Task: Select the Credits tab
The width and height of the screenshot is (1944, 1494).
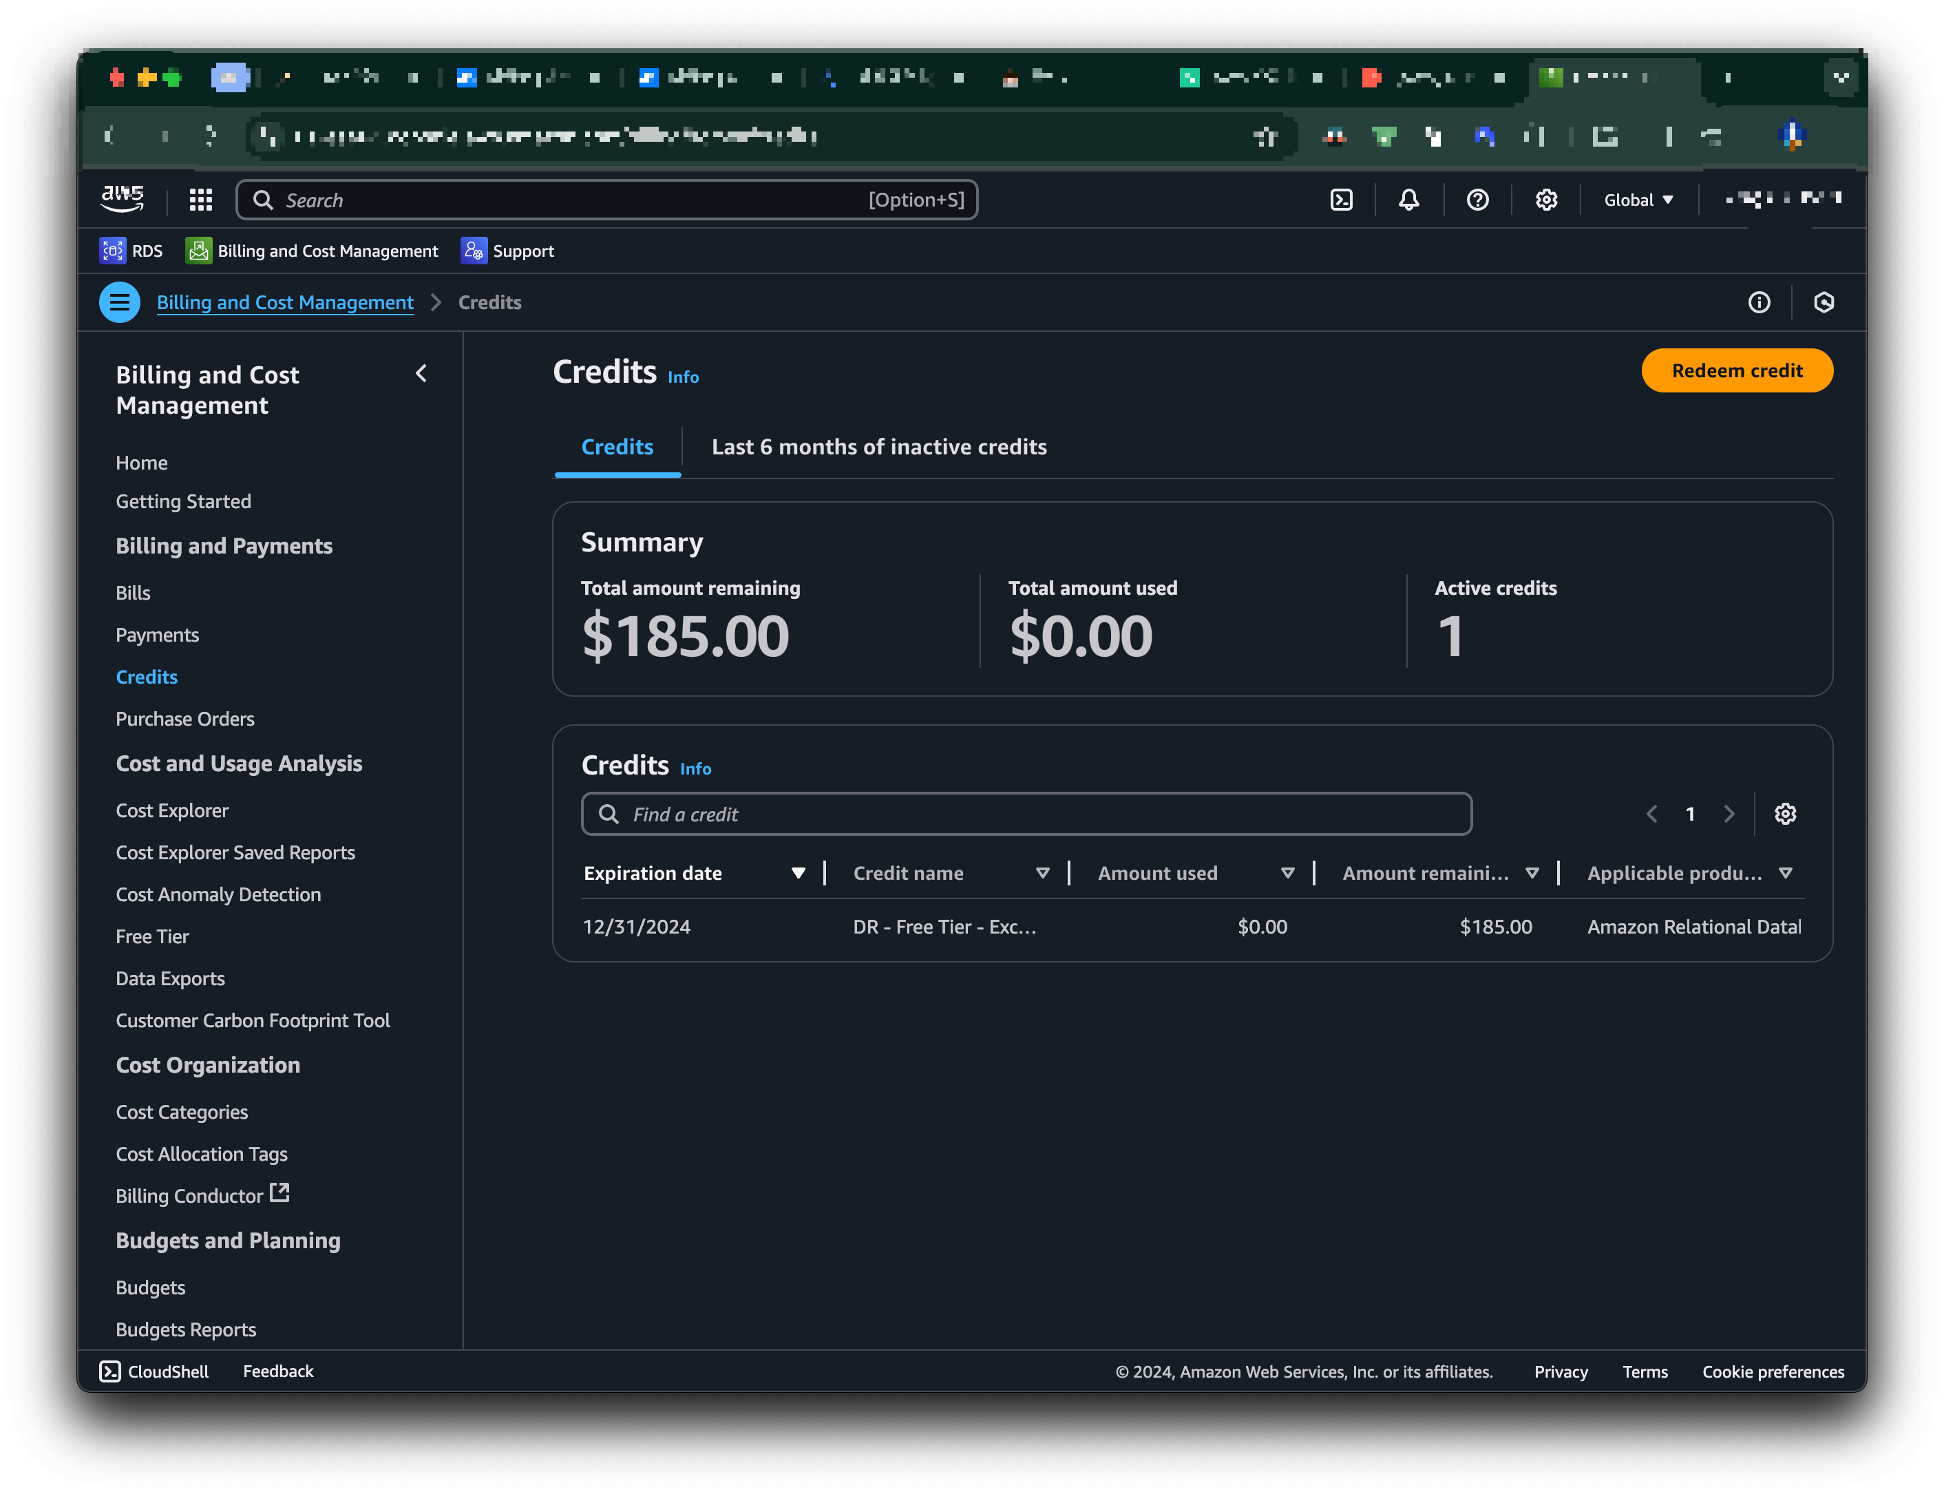Action: point(617,448)
